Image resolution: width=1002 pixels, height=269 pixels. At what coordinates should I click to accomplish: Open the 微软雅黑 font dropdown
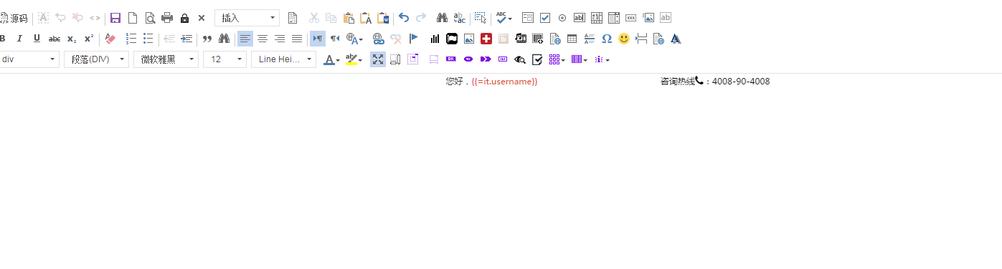coord(166,59)
